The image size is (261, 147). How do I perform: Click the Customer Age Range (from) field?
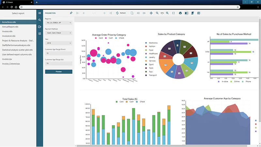click(x=59, y=53)
